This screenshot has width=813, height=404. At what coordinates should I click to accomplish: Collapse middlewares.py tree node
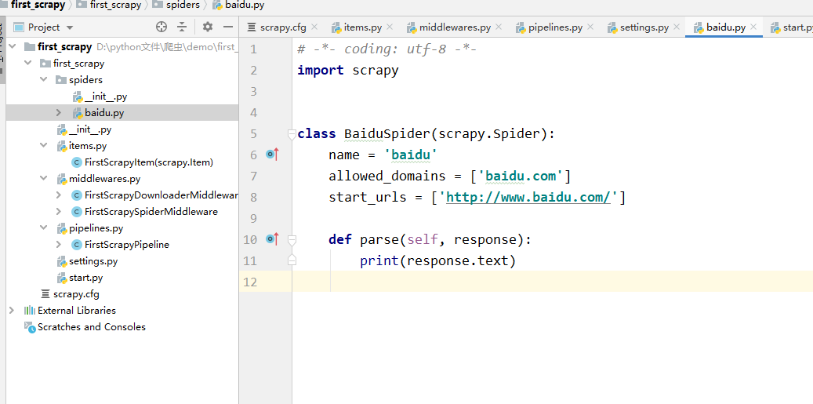point(44,179)
